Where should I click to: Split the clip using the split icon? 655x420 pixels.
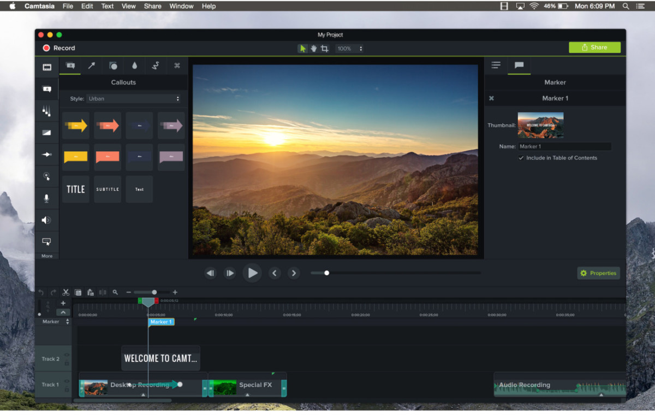pyautogui.click(x=103, y=292)
